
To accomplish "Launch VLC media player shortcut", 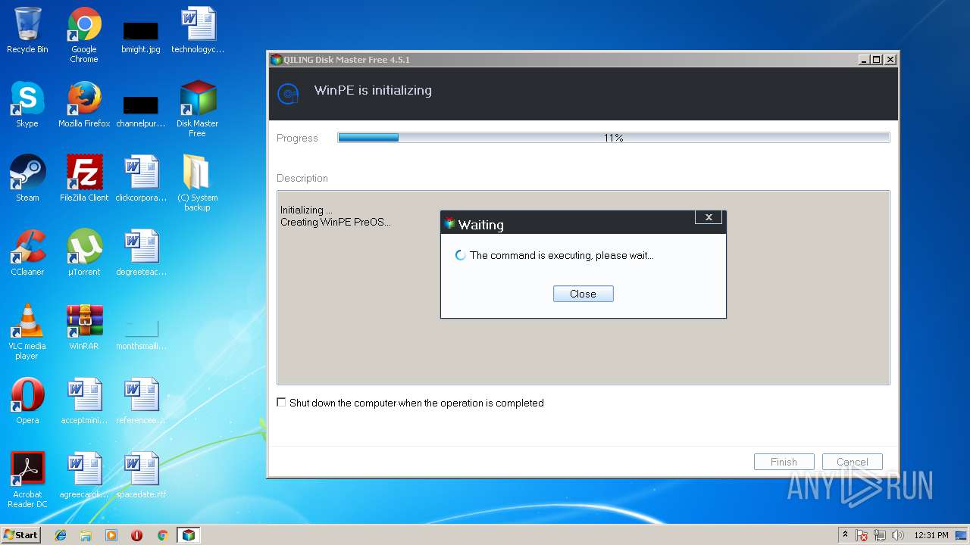I will coord(27,332).
